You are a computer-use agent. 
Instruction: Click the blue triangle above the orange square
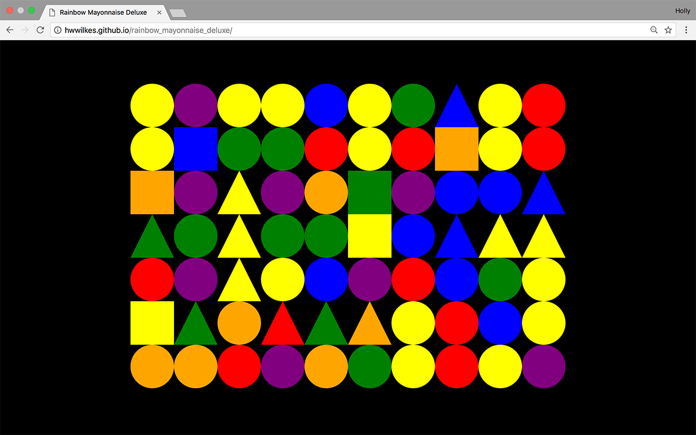(x=457, y=105)
